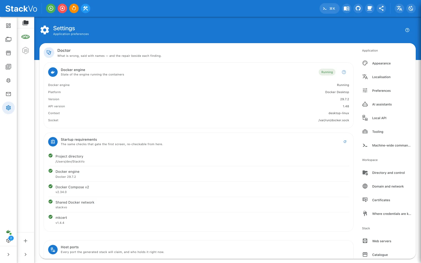Open the language translate dropdown in header
Image resolution: width=421 pixels, height=263 pixels.
click(x=399, y=8)
